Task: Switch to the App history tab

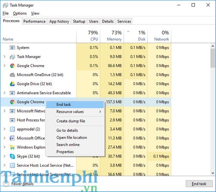Action: pos(59,22)
